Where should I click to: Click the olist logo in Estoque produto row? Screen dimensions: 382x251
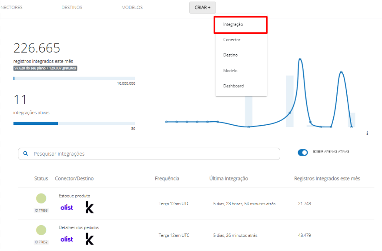pyautogui.click(x=67, y=208)
